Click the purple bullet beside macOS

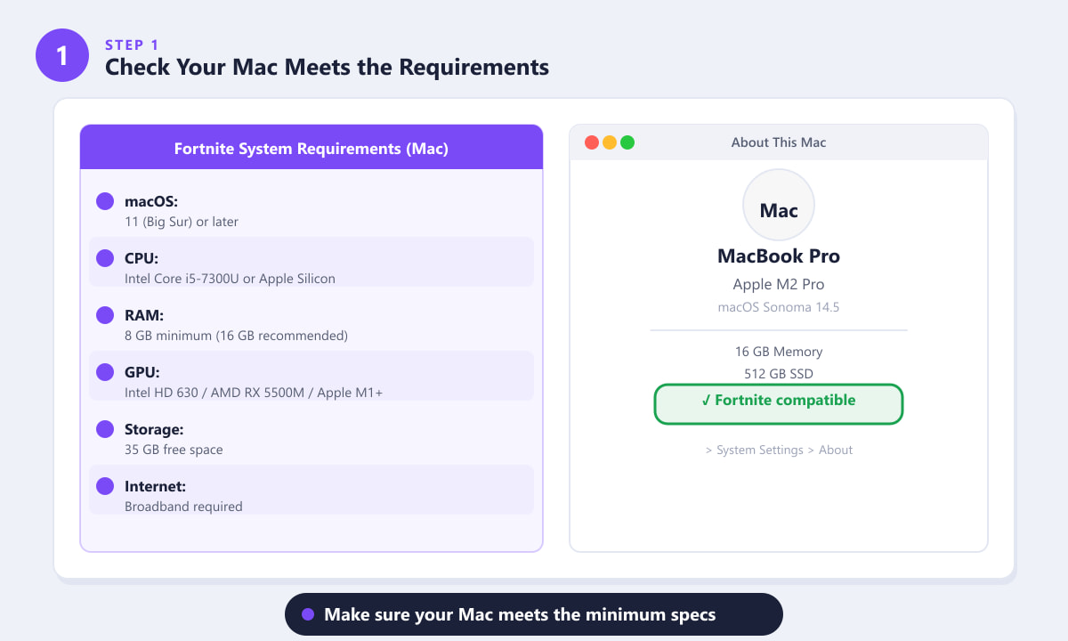tap(105, 201)
